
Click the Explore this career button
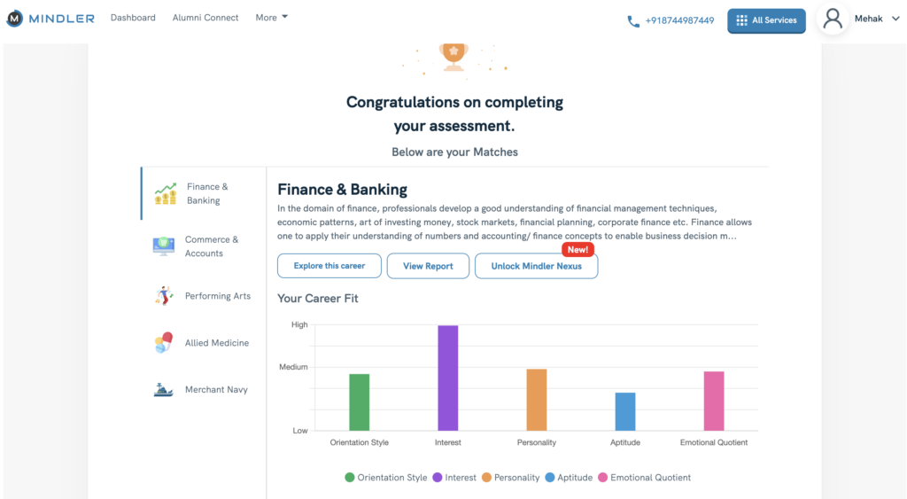329,266
